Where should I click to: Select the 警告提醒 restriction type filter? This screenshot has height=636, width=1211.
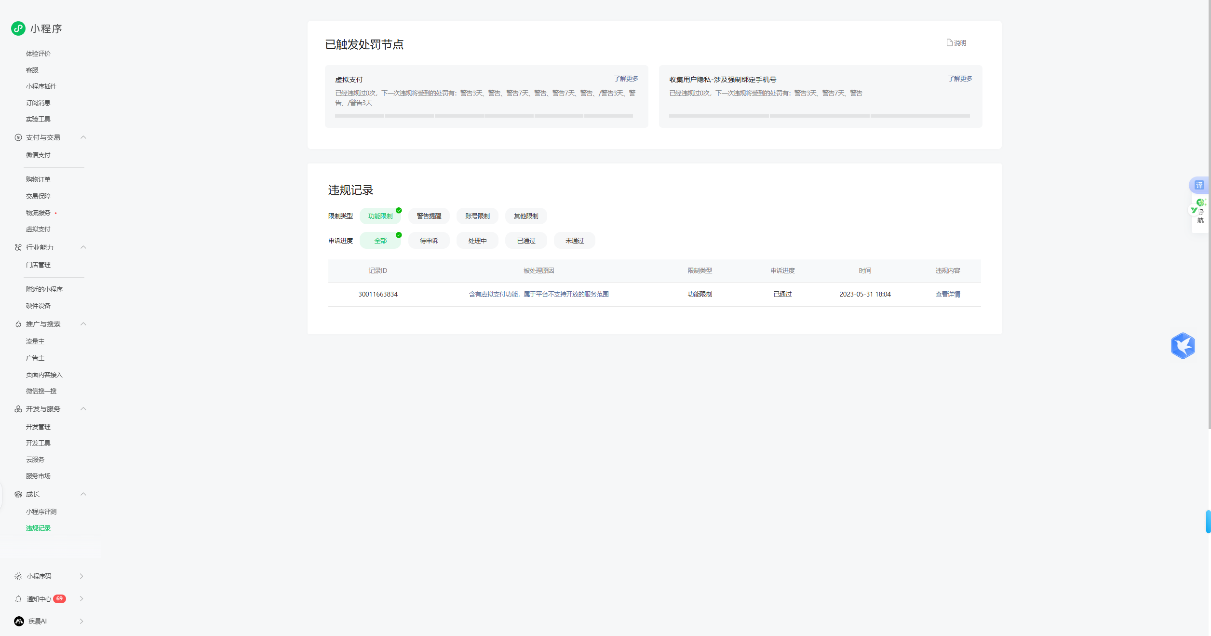[429, 216]
